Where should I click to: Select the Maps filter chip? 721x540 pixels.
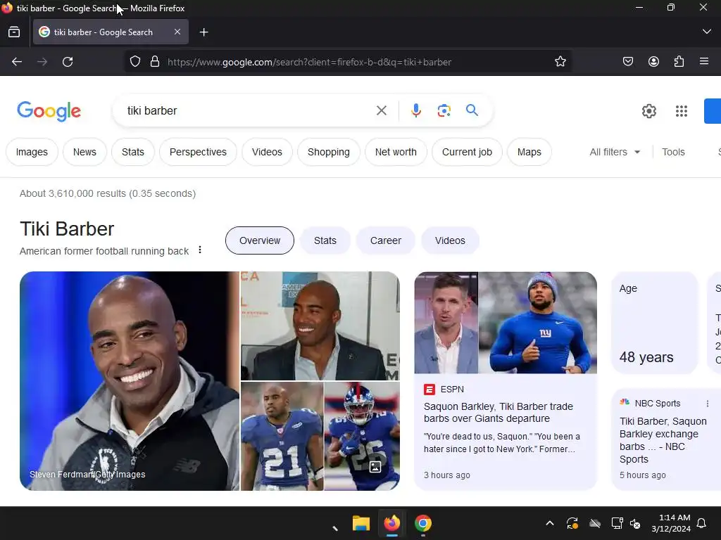(x=529, y=152)
